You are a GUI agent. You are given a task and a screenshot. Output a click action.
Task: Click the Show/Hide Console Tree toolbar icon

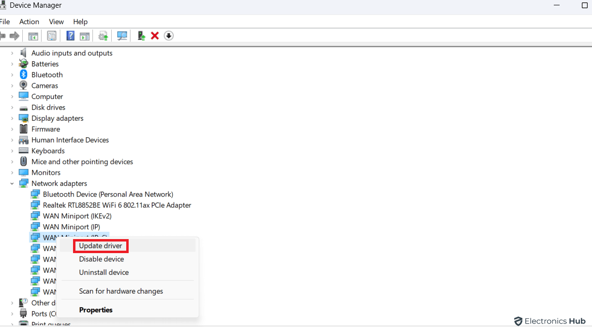coord(32,35)
